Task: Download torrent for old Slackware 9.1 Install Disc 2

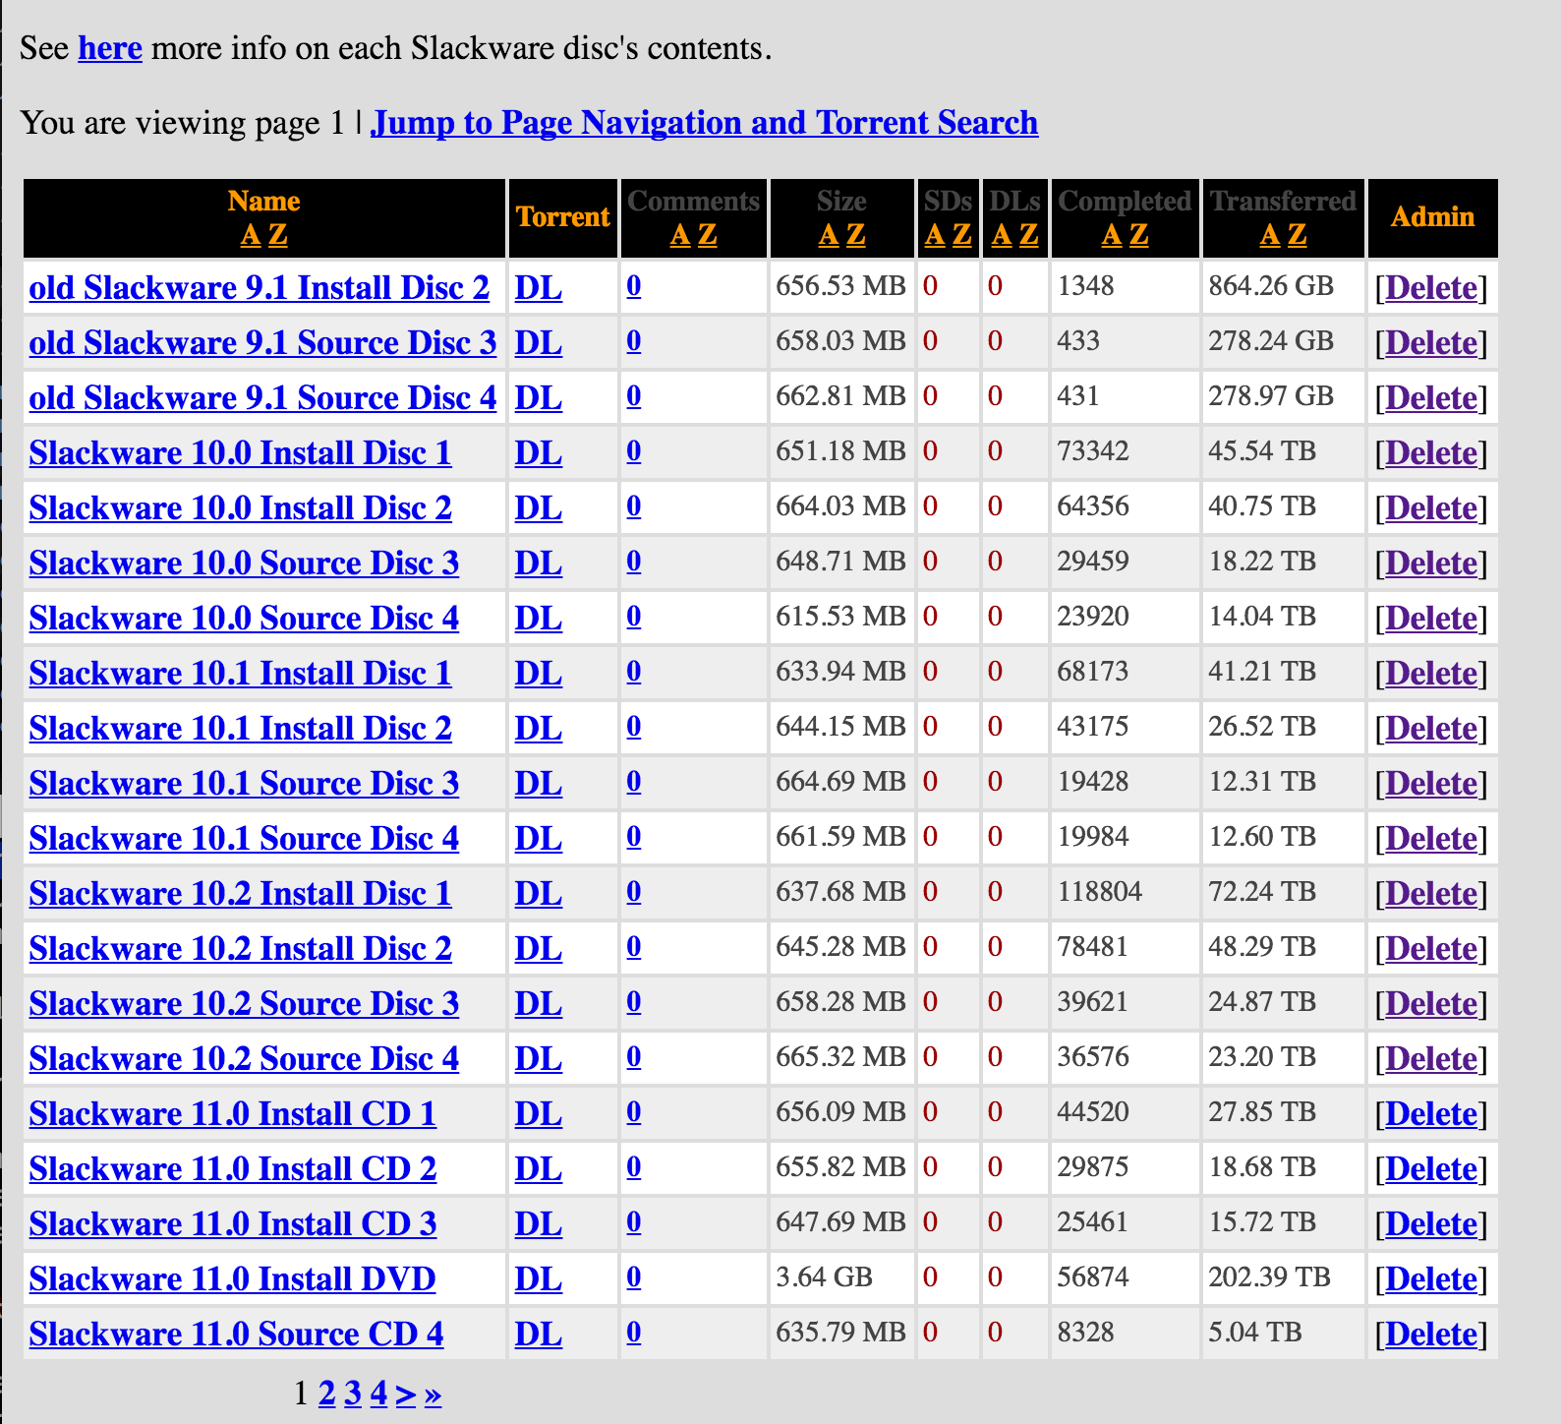Action: tap(539, 287)
